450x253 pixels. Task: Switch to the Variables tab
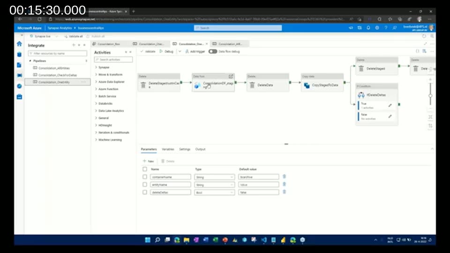[x=168, y=149]
